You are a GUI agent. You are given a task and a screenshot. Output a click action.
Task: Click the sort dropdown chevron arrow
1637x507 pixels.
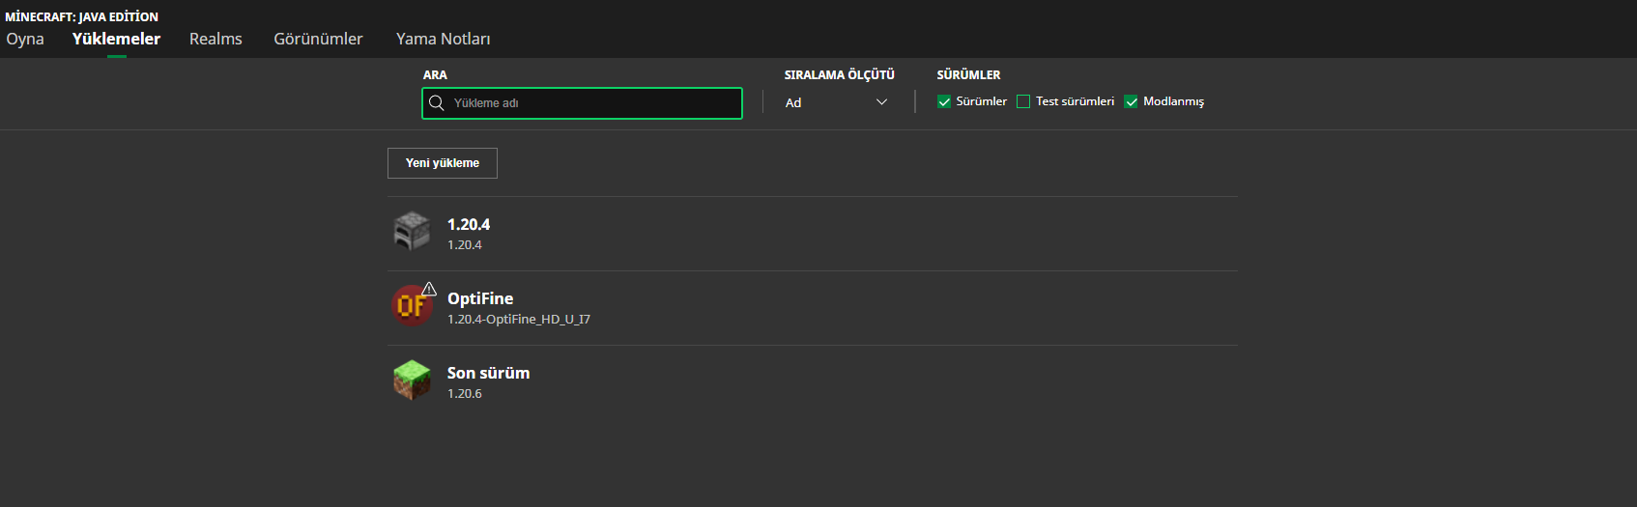point(881,102)
